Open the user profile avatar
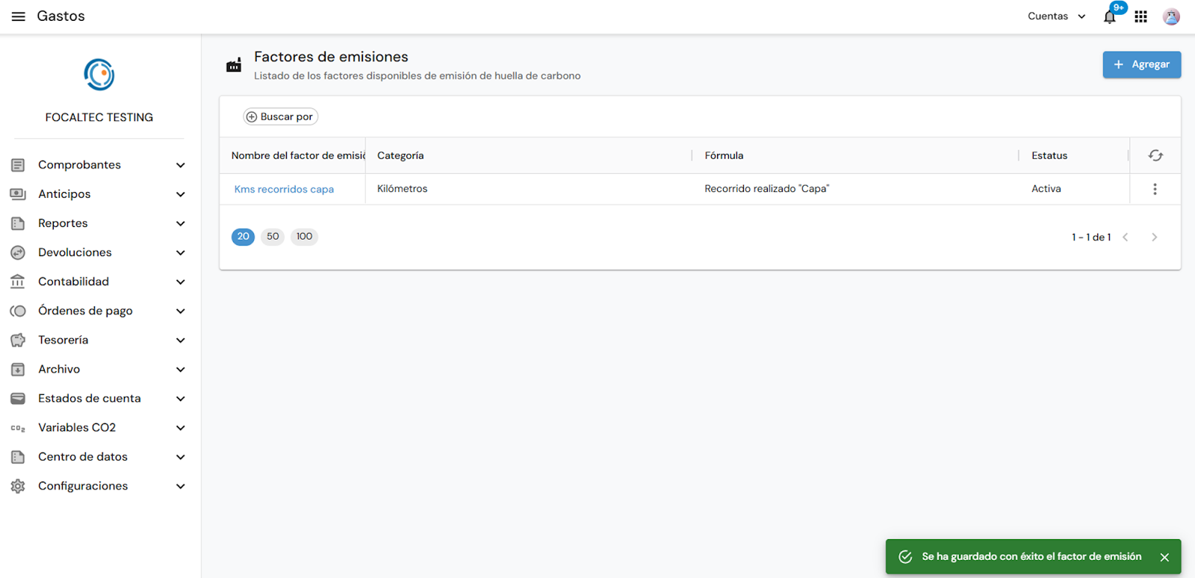The image size is (1195, 578). pos(1171,16)
